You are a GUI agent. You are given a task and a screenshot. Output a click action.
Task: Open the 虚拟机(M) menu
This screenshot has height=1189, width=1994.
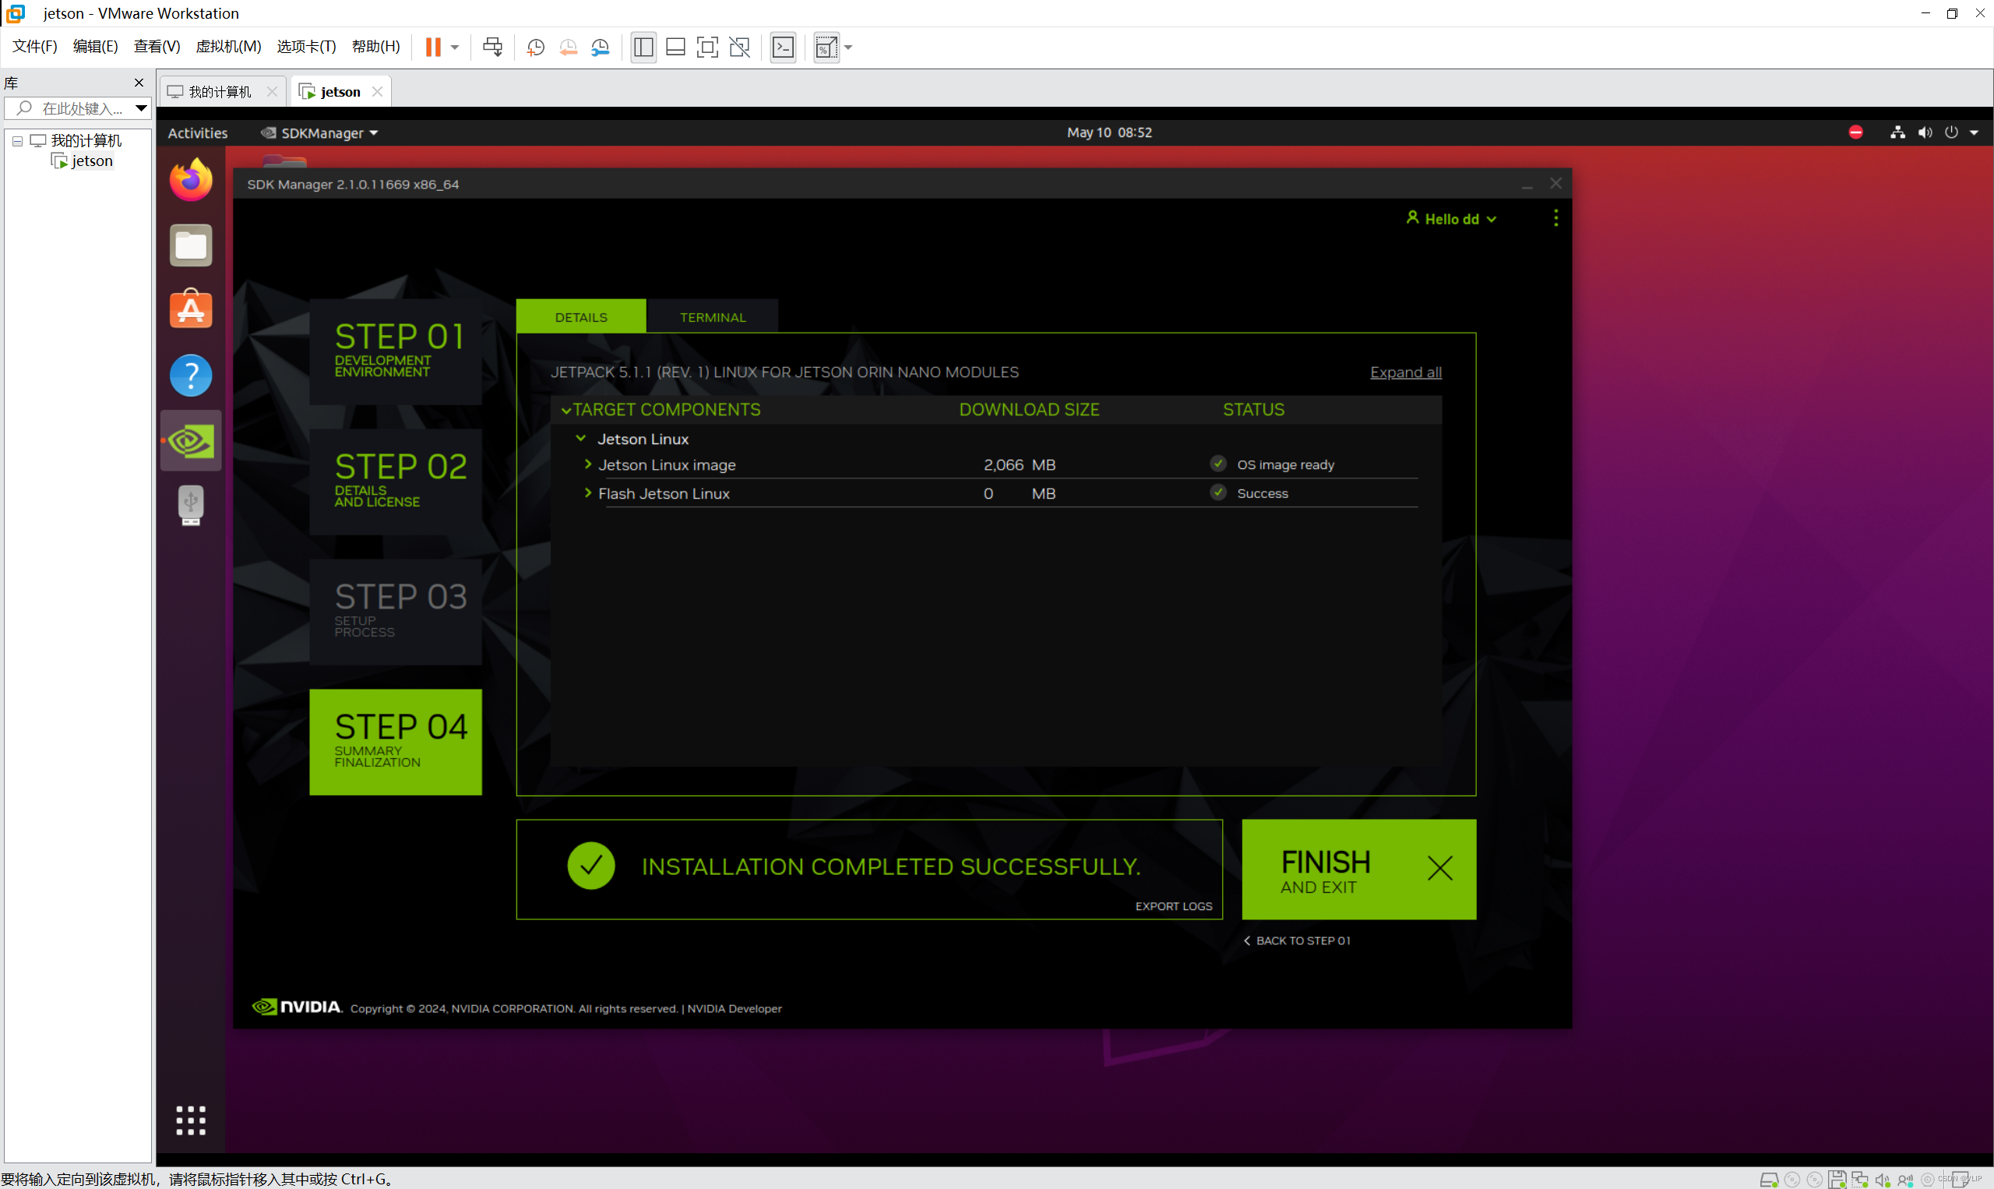coord(228,46)
